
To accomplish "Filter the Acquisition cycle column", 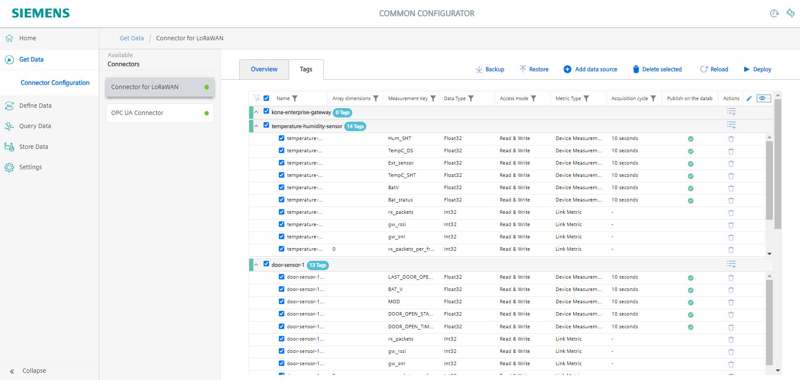I will (x=653, y=98).
